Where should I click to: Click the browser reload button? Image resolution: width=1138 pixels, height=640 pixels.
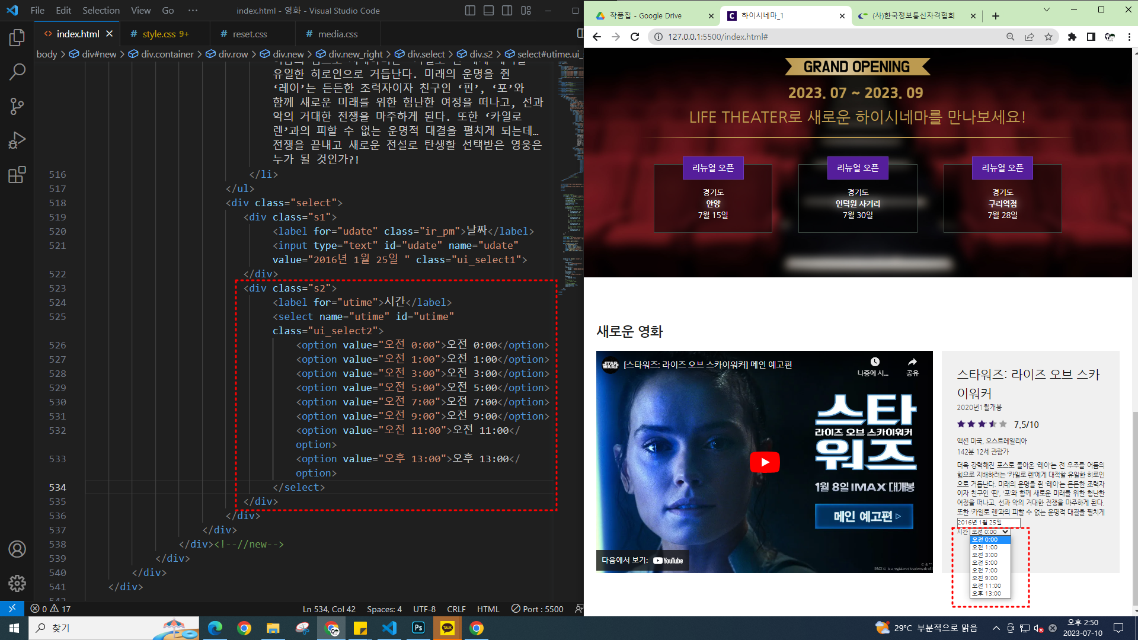(635, 37)
